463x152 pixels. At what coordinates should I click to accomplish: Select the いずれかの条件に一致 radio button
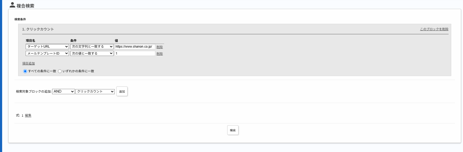(x=60, y=71)
